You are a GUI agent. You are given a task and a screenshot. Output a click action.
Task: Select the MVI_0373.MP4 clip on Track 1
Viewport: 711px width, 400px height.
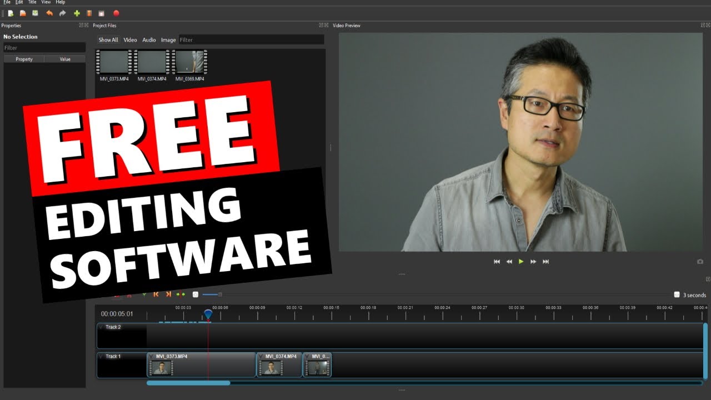coord(201,365)
